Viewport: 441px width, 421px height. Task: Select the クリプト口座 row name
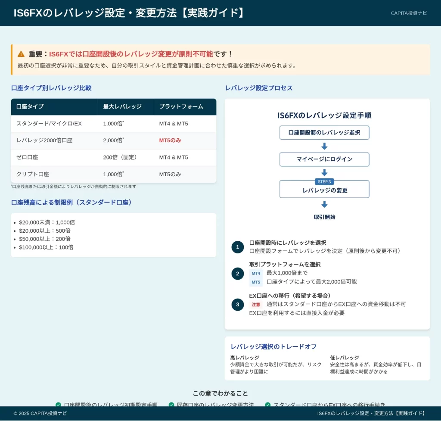pyautogui.click(x=33, y=174)
